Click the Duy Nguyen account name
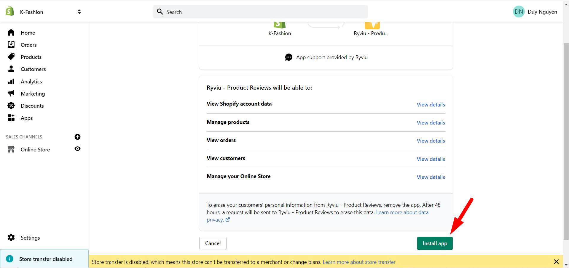 pyautogui.click(x=542, y=12)
